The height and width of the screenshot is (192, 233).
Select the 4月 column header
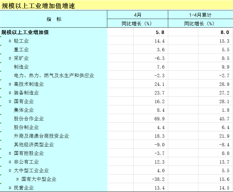coord(137,15)
